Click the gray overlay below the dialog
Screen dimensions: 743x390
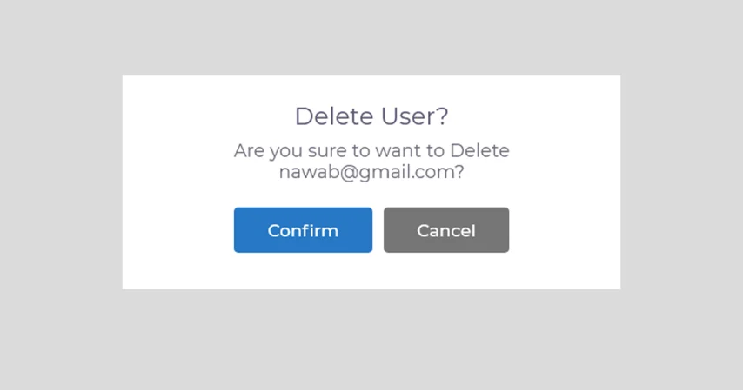point(371,340)
